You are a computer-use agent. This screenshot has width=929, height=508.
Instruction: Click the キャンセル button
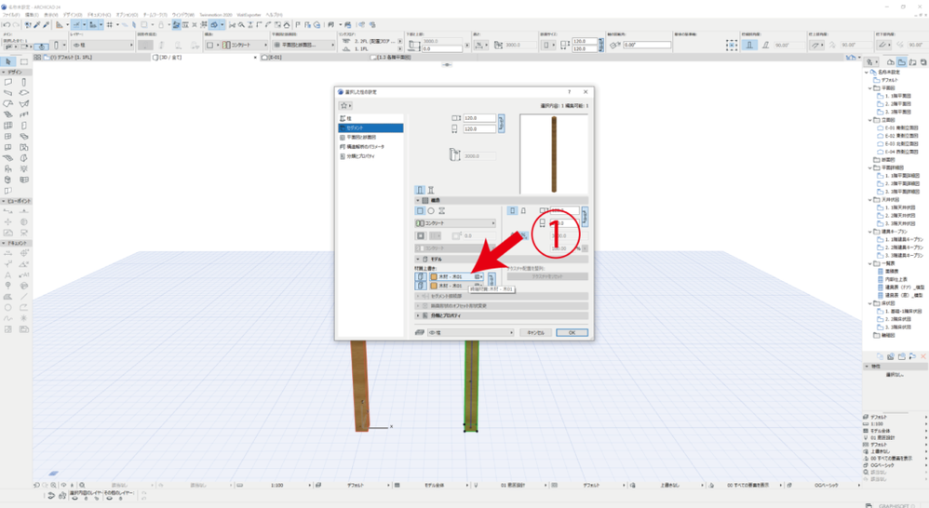(x=534, y=332)
